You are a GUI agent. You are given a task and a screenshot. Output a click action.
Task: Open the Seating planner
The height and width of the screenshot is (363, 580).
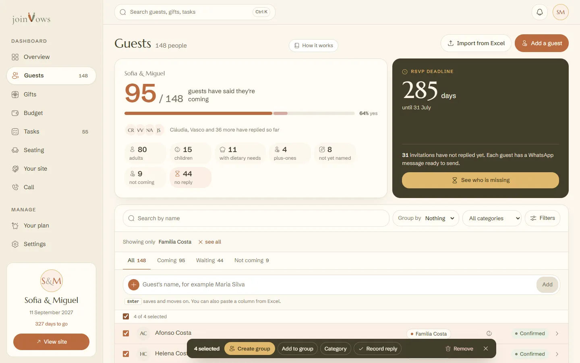52,150
